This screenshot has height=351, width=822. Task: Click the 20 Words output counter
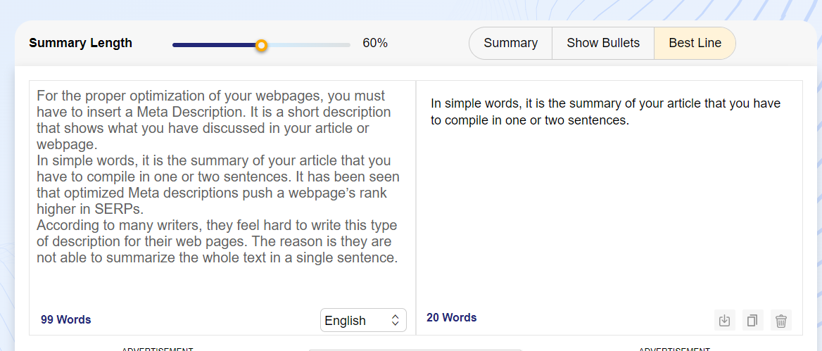click(x=452, y=317)
